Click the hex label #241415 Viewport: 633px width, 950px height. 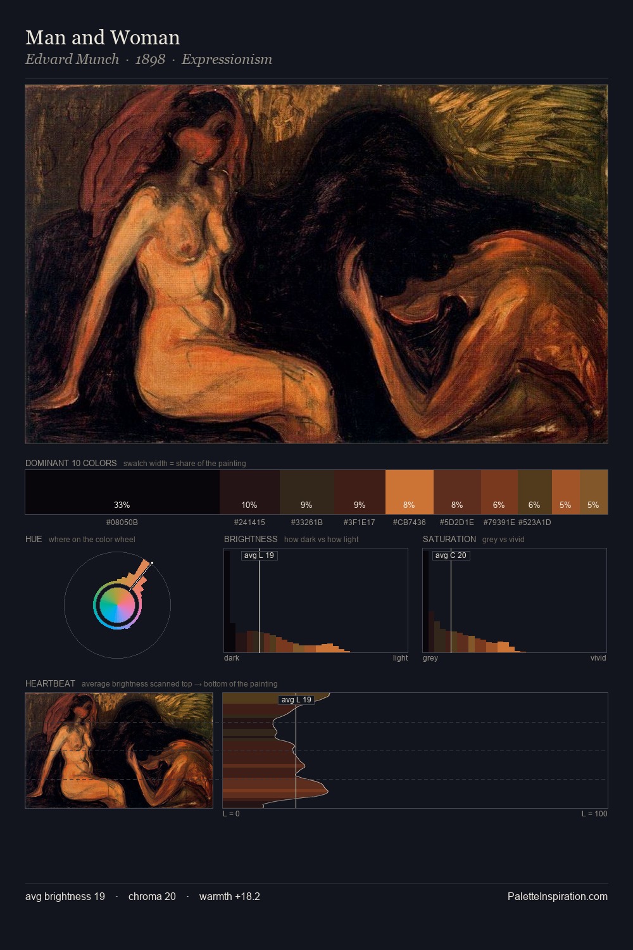(x=249, y=522)
